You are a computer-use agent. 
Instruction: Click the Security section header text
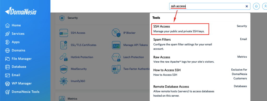[72, 18]
